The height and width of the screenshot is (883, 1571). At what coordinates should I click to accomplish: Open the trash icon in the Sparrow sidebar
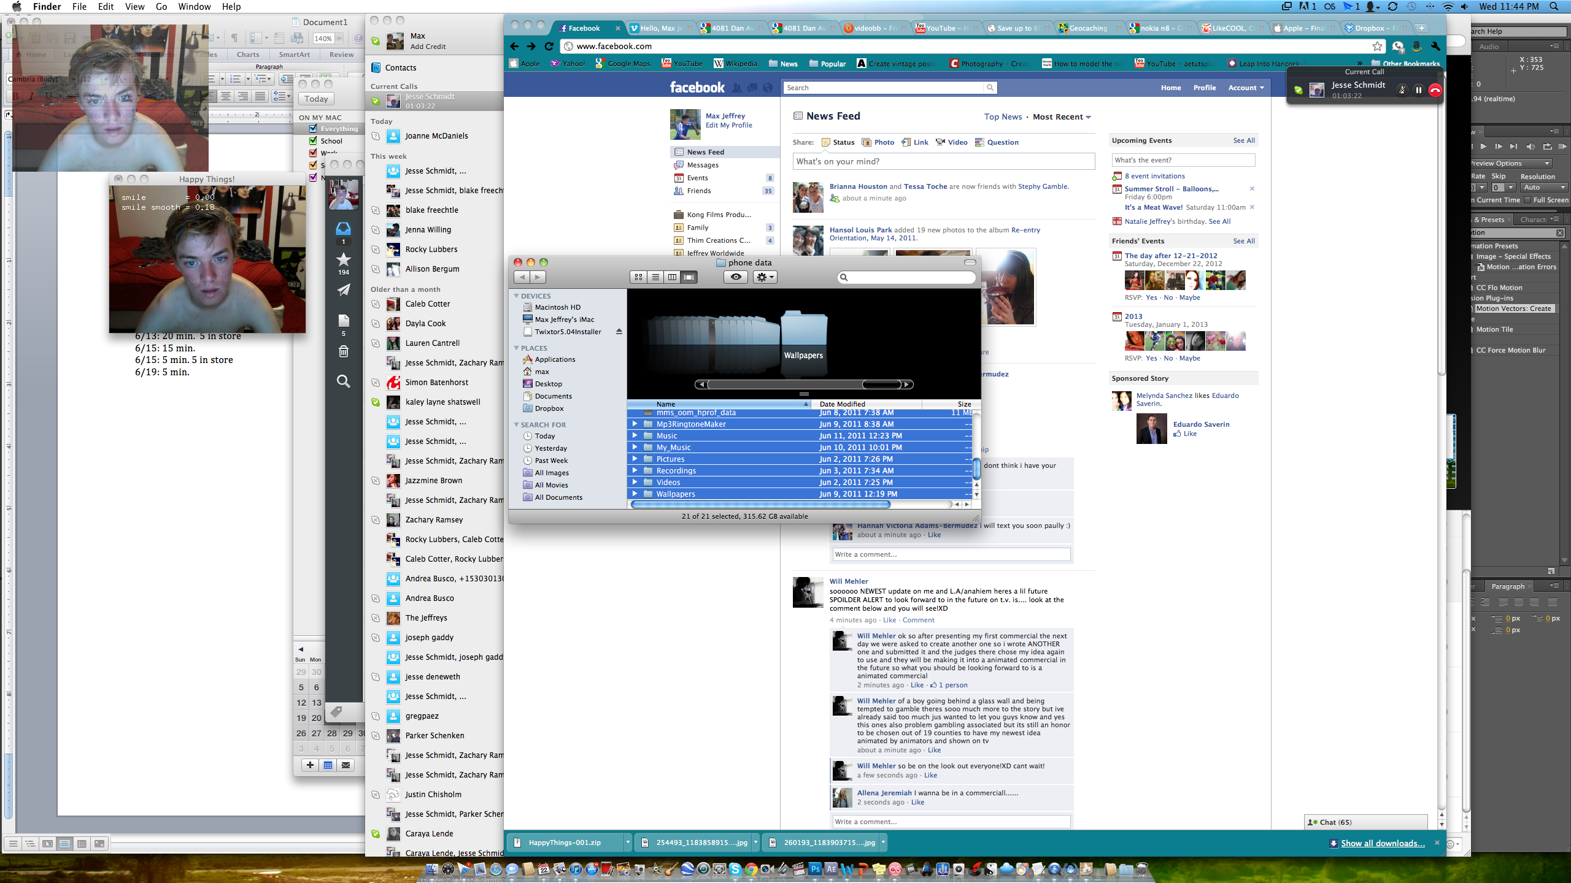click(344, 351)
